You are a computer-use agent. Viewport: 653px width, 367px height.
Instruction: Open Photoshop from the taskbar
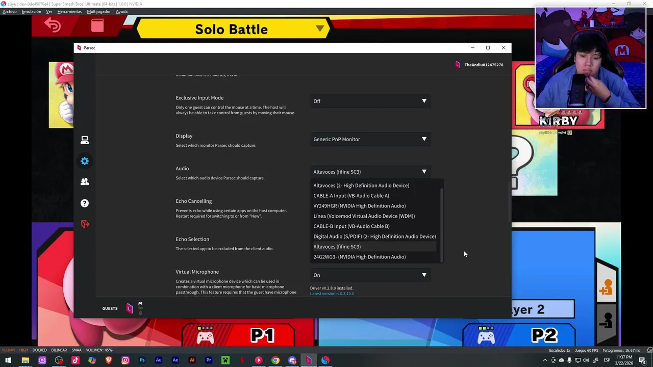[142, 360]
